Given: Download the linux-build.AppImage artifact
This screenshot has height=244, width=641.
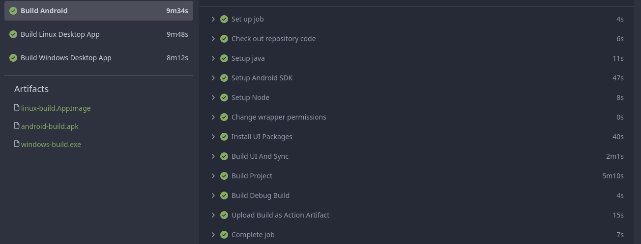Looking at the screenshot, I should [x=56, y=108].
